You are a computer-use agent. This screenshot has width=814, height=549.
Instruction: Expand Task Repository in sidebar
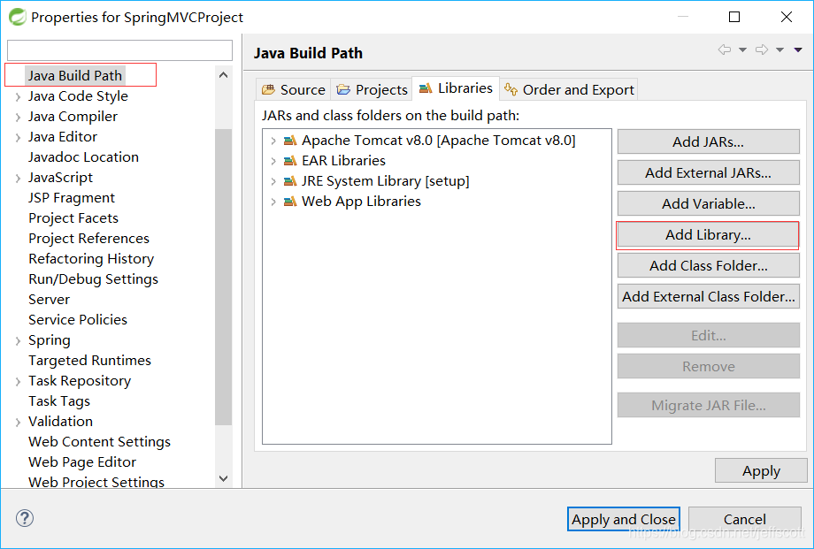(18, 381)
